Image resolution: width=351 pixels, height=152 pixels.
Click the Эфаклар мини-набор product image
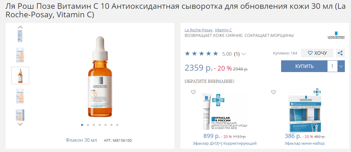[x=305, y=110]
